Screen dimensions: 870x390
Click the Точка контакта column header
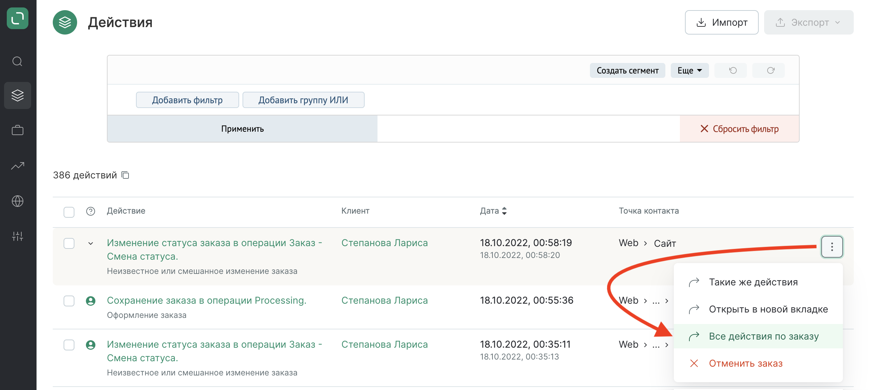(649, 211)
